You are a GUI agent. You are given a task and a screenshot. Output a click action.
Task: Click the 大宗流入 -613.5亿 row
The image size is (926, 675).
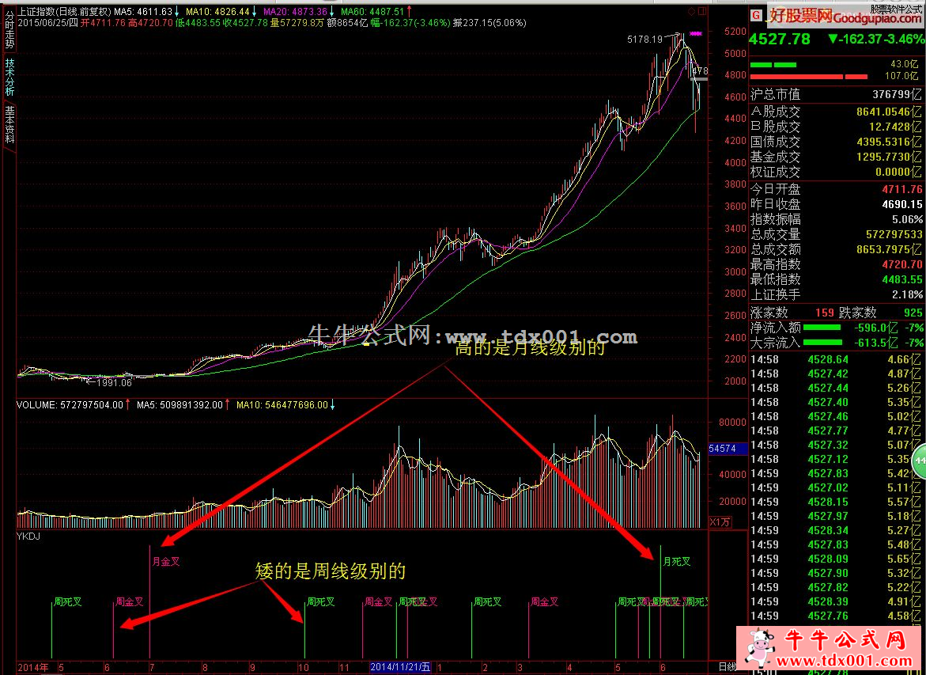tap(836, 343)
